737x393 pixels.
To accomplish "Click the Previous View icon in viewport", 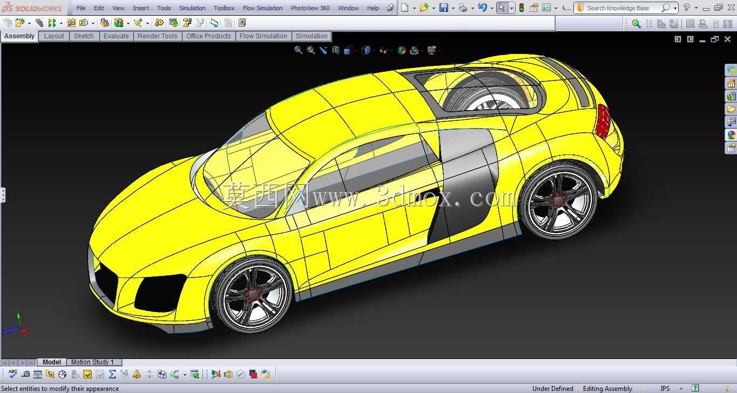I will (323, 50).
